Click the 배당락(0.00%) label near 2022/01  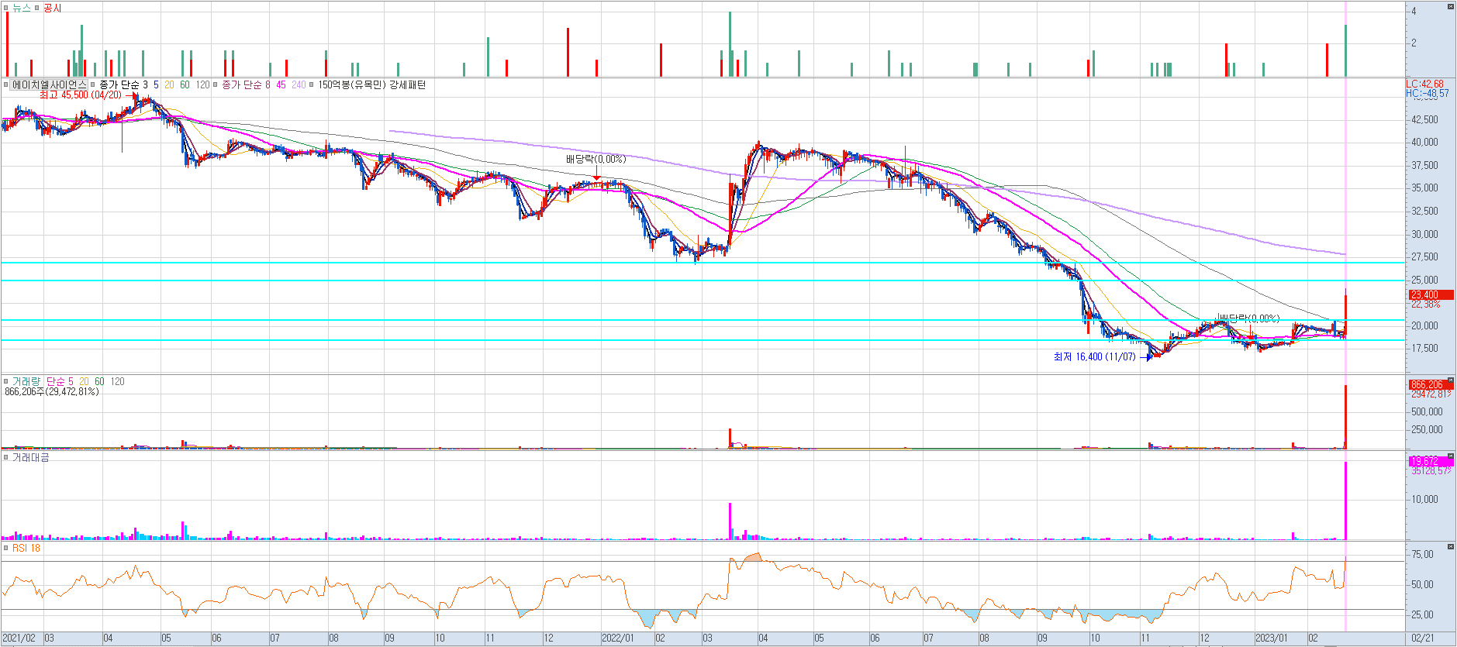(596, 159)
